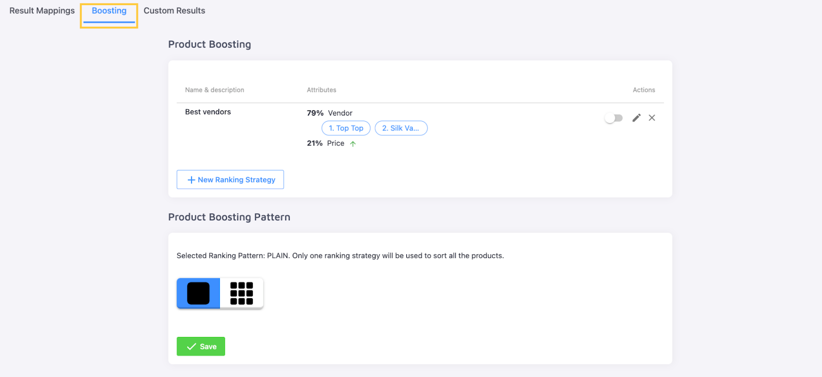Click the New Ranking Strategy button

230,180
